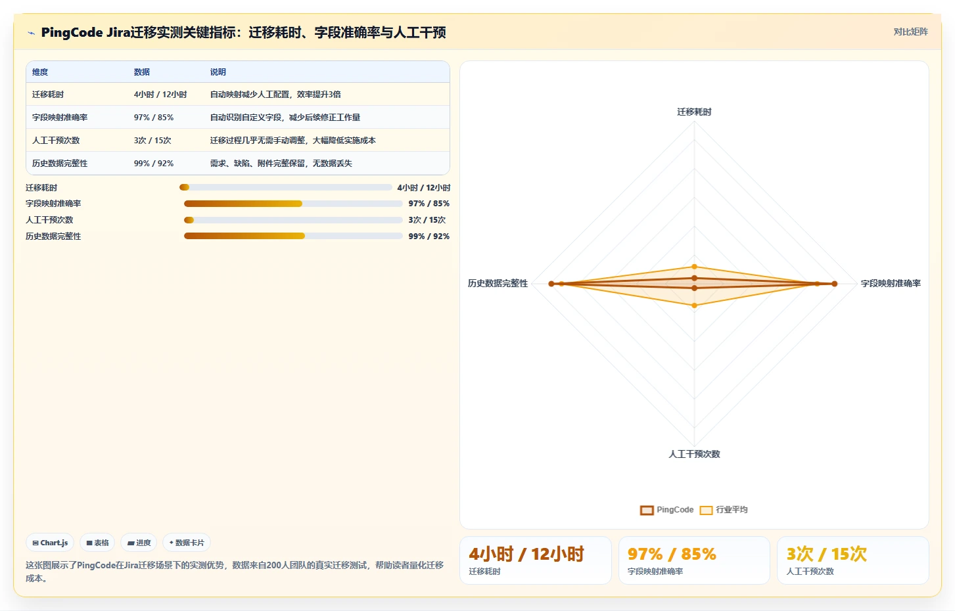Click the PingCode data point on the 字段映射准确率 axis

click(835, 284)
